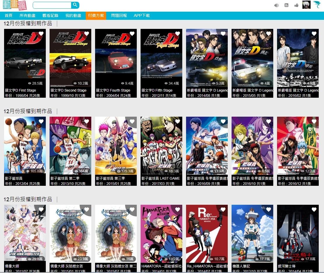Viewport: 324px width, 273px height.
Task: Toggle heart on the 2016/02 頭文字 D Legend movie
Action: click(x=314, y=34)
